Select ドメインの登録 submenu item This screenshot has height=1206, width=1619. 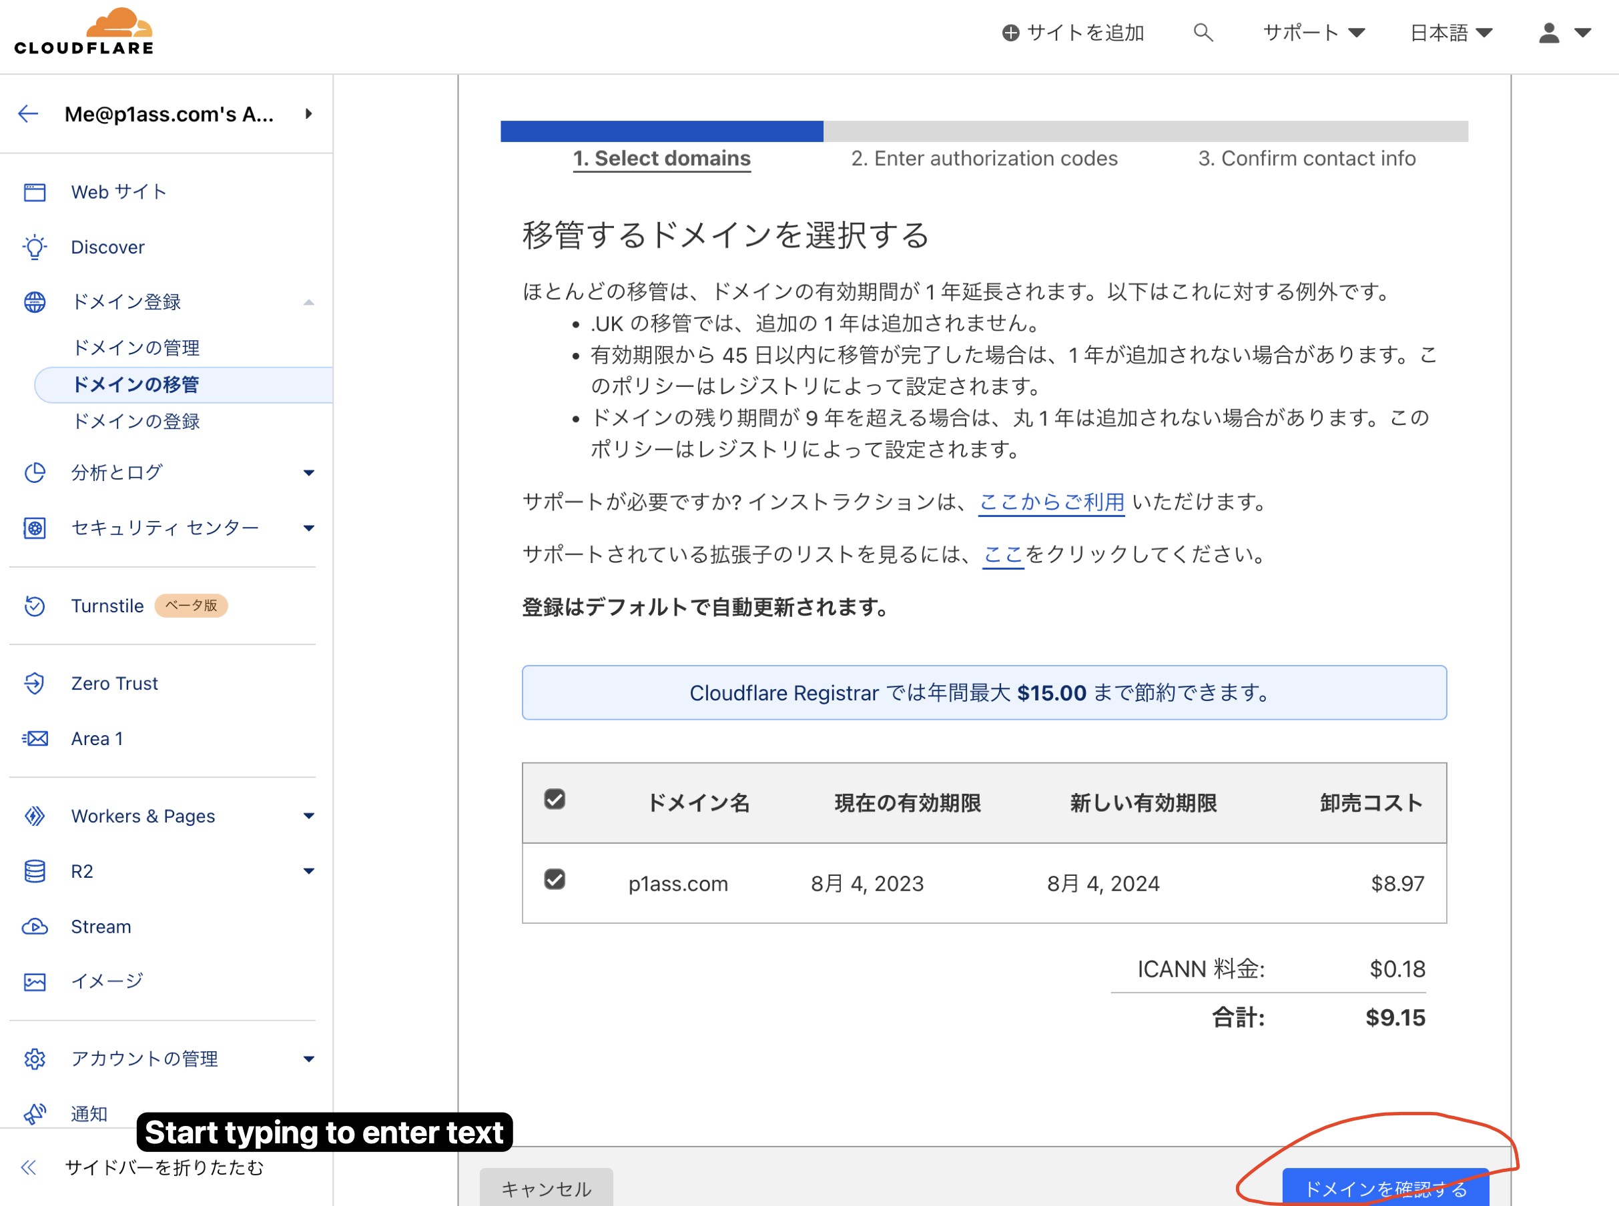tap(136, 421)
